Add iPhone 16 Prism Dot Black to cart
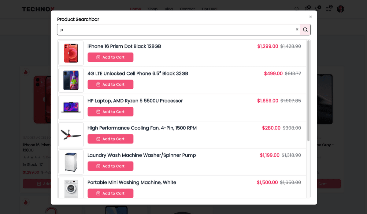This screenshot has height=214, width=367. (x=110, y=57)
